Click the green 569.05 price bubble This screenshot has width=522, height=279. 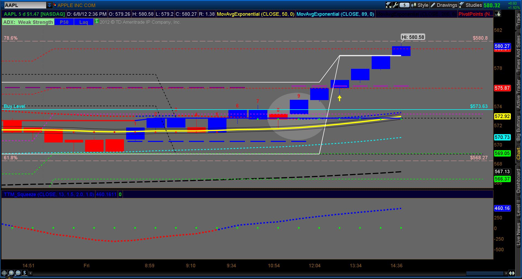click(502, 153)
